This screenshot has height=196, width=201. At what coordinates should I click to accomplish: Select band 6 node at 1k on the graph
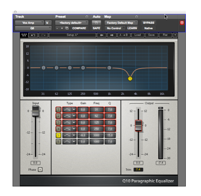(x=109, y=68)
